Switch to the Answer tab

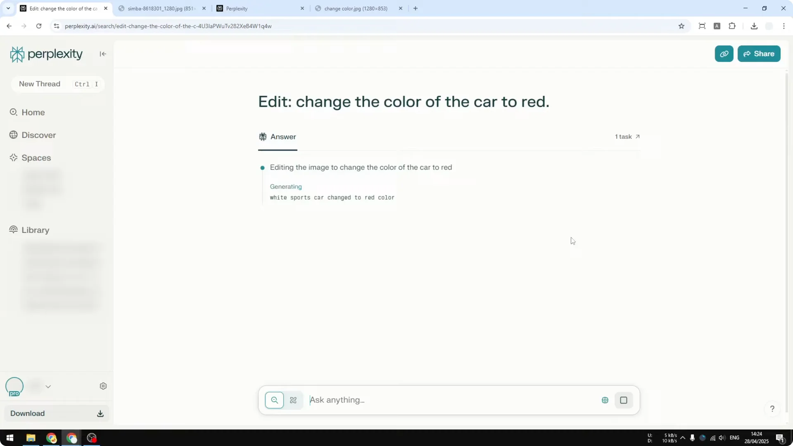(278, 137)
